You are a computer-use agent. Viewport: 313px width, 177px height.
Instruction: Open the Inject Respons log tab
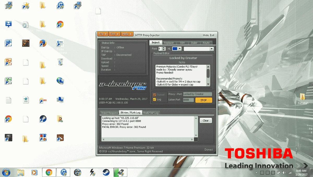pyautogui.click(x=110, y=113)
